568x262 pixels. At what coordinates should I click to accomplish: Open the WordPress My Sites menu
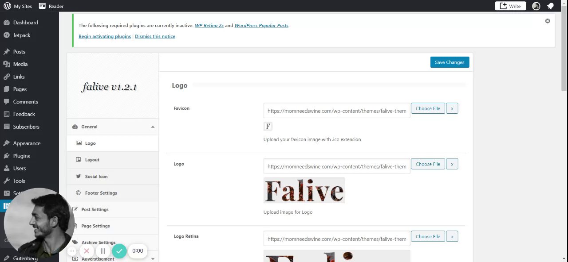pos(18,6)
